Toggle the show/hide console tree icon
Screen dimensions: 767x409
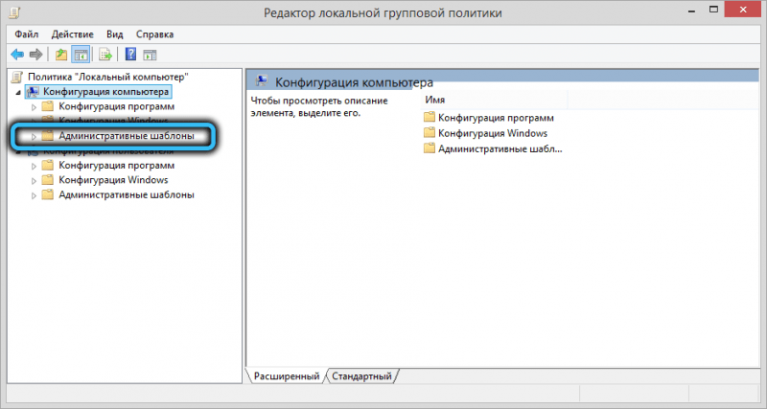click(81, 55)
